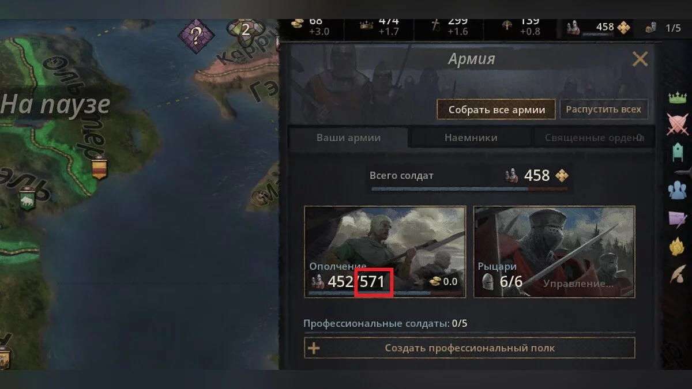Screen dimensions: 692x389
Task: Open the Council throne sidebar icon
Action: coord(678,152)
